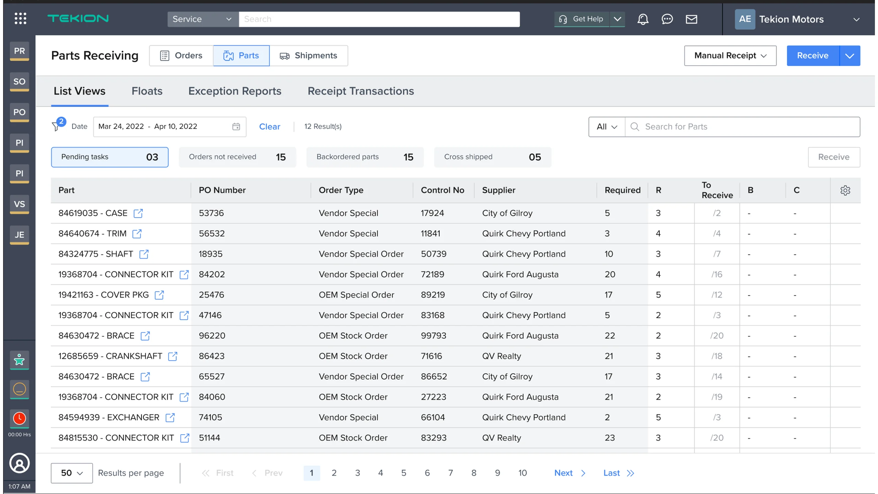Expand the Get Help dropdown arrow
878x494 pixels.
[617, 19]
